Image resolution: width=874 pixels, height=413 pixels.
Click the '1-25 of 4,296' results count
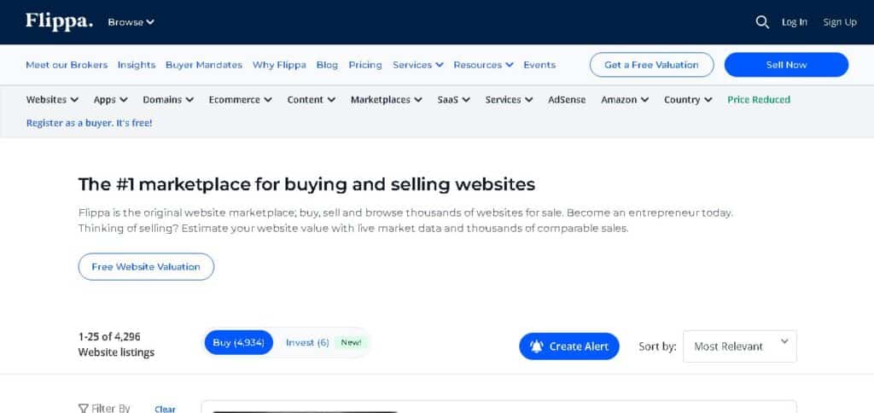point(109,337)
